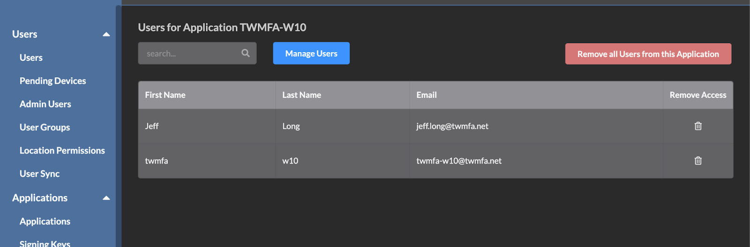Select the twmfa-w10@twmfa.net email cell
This screenshot has height=247, width=750.
tap(536, 161)
